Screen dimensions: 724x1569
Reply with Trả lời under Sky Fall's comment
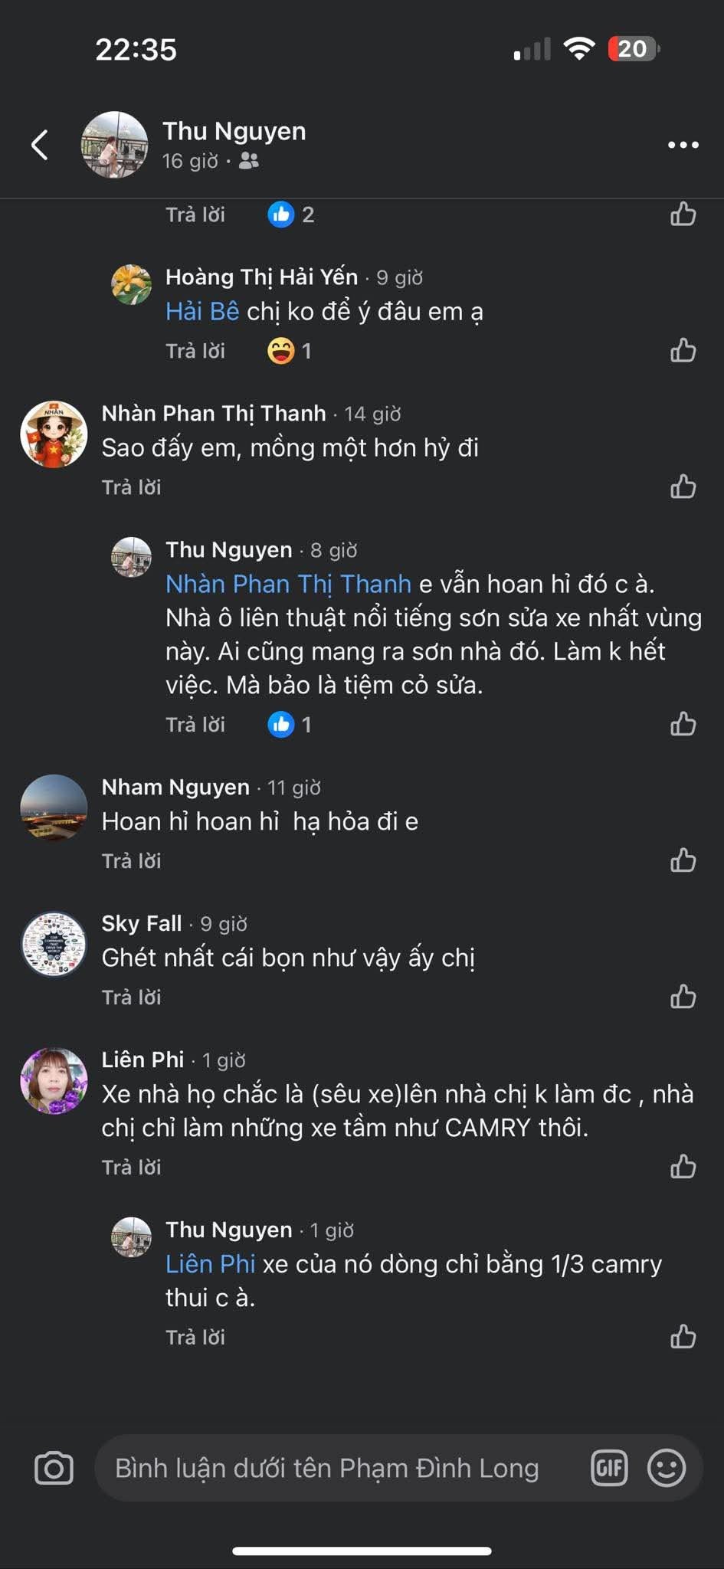coord(131,997)
